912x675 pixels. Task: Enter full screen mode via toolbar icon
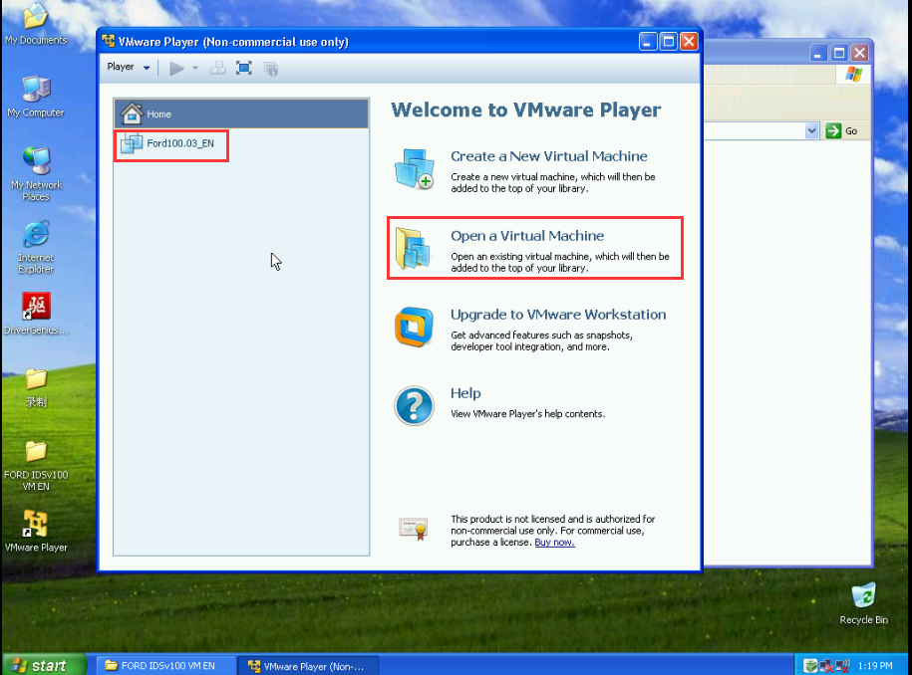(x=244, y=69)
